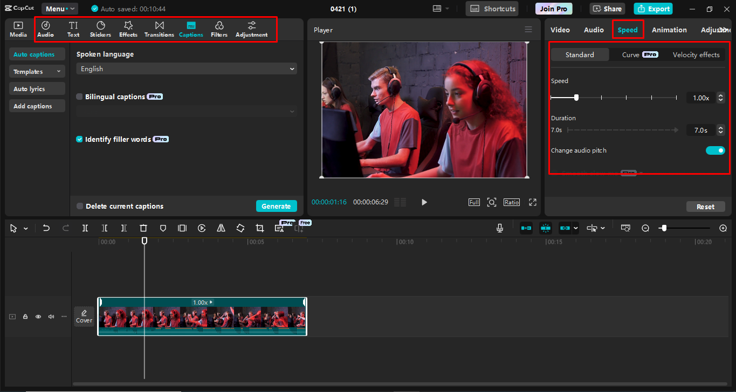Expand the Templates dropdown in the sidebar
Screen dimensions: 736x392
[x=37, y=71]
